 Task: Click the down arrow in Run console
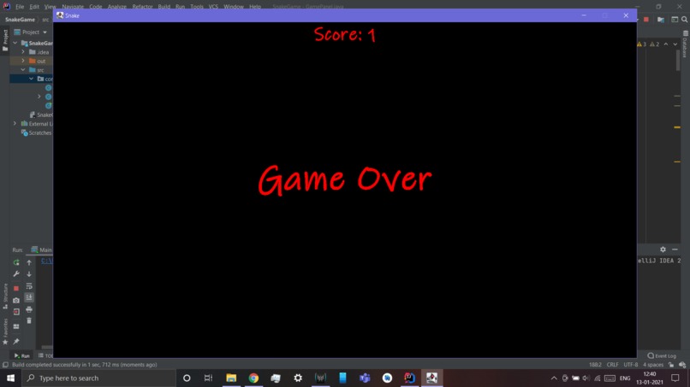click(29, 273)
